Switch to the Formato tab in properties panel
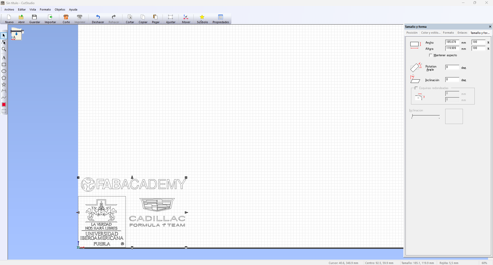 coord(448,33)
